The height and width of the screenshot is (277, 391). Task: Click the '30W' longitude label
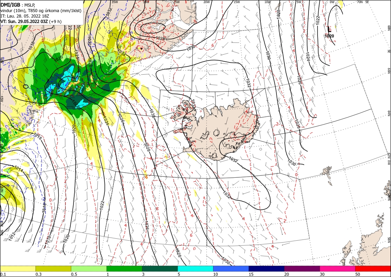[x=145, y=2]
